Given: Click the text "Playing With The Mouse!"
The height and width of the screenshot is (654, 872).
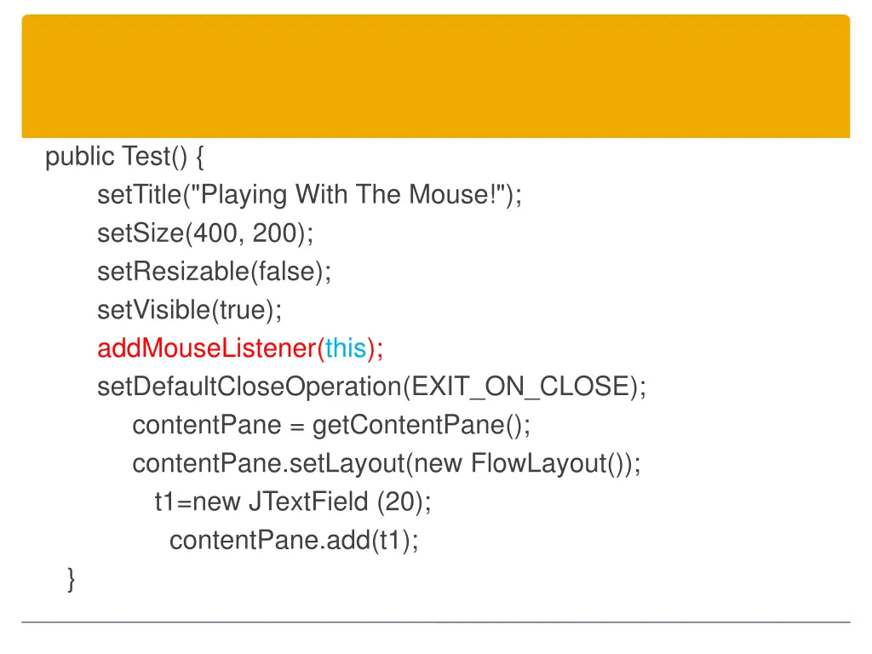Looking at the screenshot, I should 348,195.
